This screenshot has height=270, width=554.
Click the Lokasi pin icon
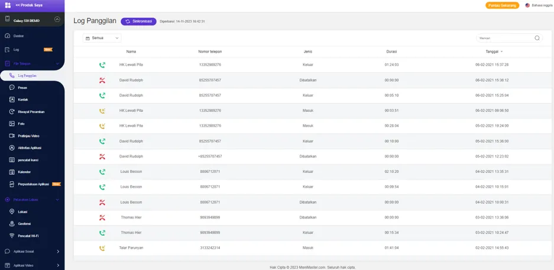(12, 211)
